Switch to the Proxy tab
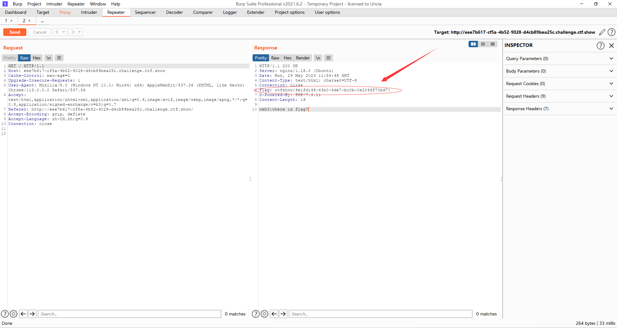The height and width of the screenshot is (328, 617). point(65,12)
